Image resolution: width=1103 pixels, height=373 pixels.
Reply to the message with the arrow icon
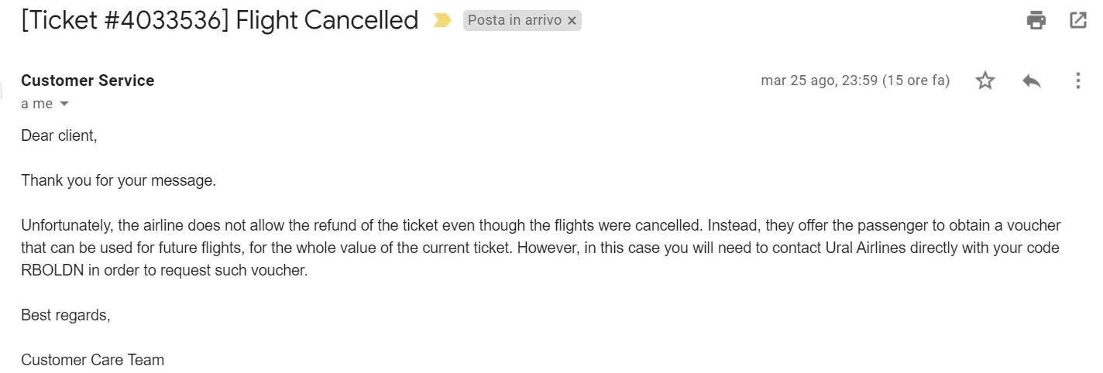1031,80
